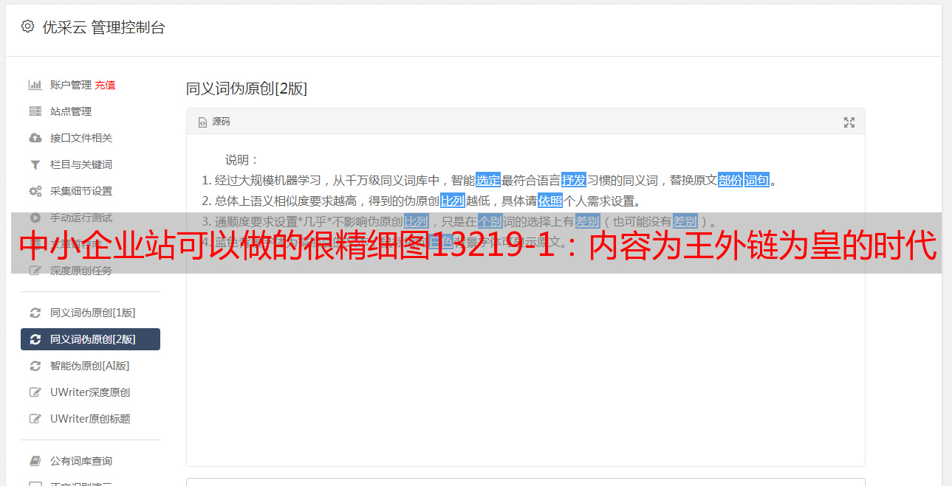This screenshot has width=952, height=486.
Task: Click the highlighted word 抒发
Action: pos(574,180)
